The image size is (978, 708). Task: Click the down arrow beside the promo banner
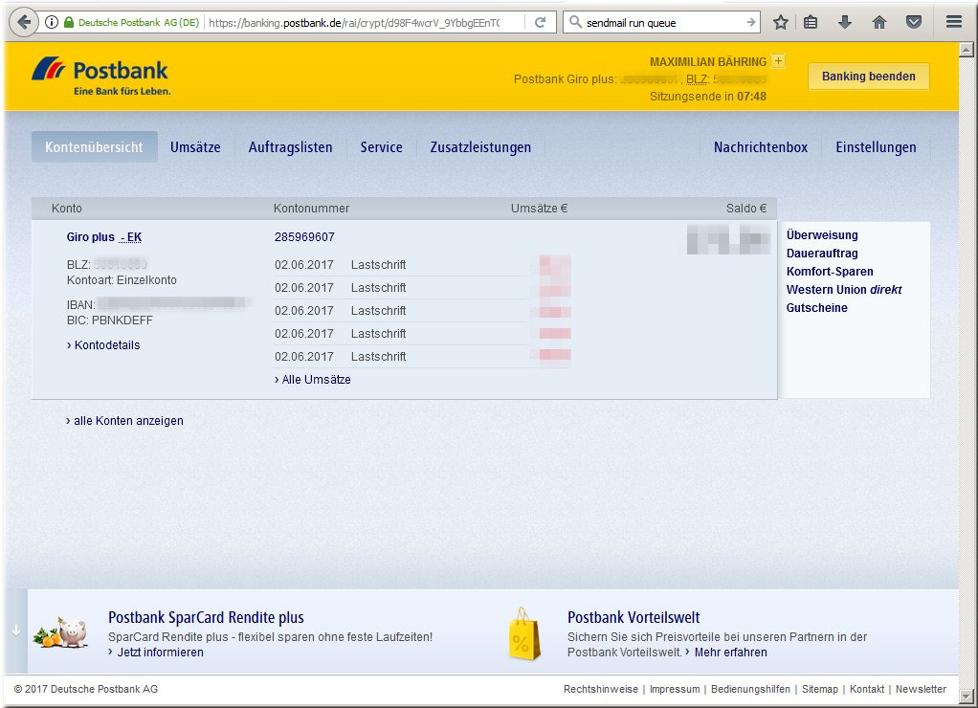click(16, 631)
